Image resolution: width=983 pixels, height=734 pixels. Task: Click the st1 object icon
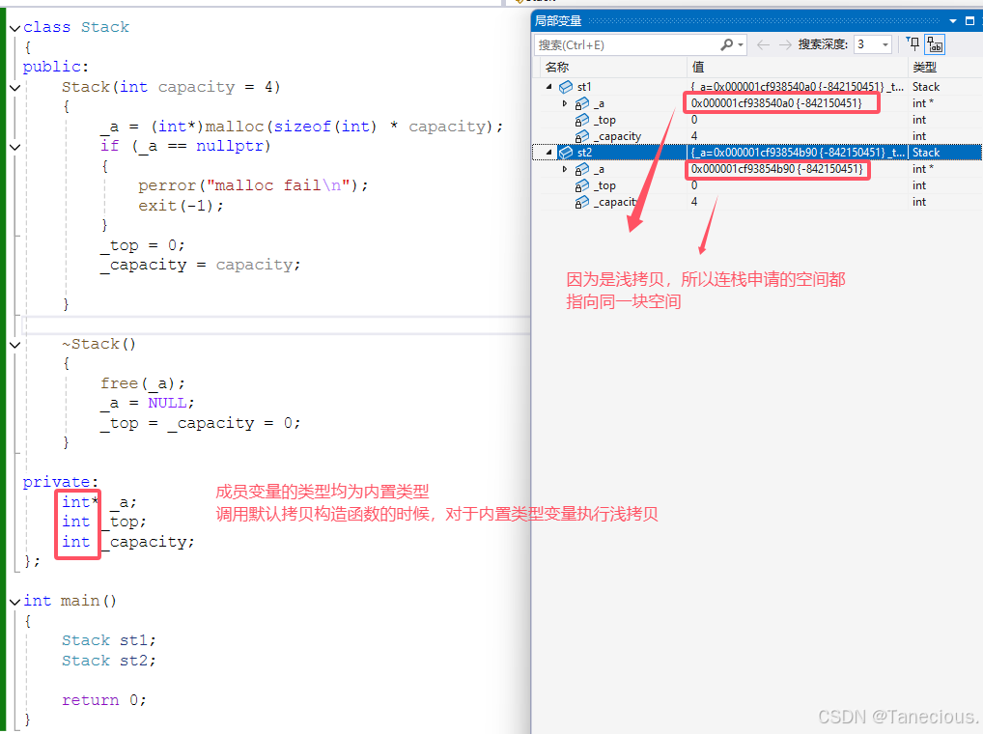[566, 87]
